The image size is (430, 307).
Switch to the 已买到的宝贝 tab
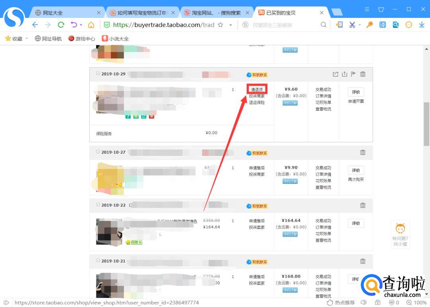(291, 13)
